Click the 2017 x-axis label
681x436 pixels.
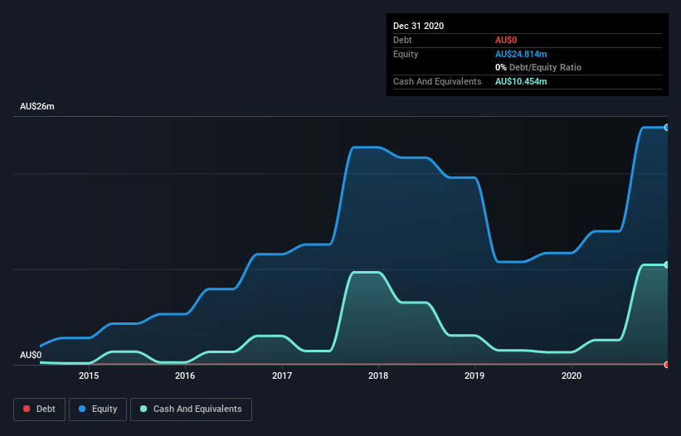282,375
